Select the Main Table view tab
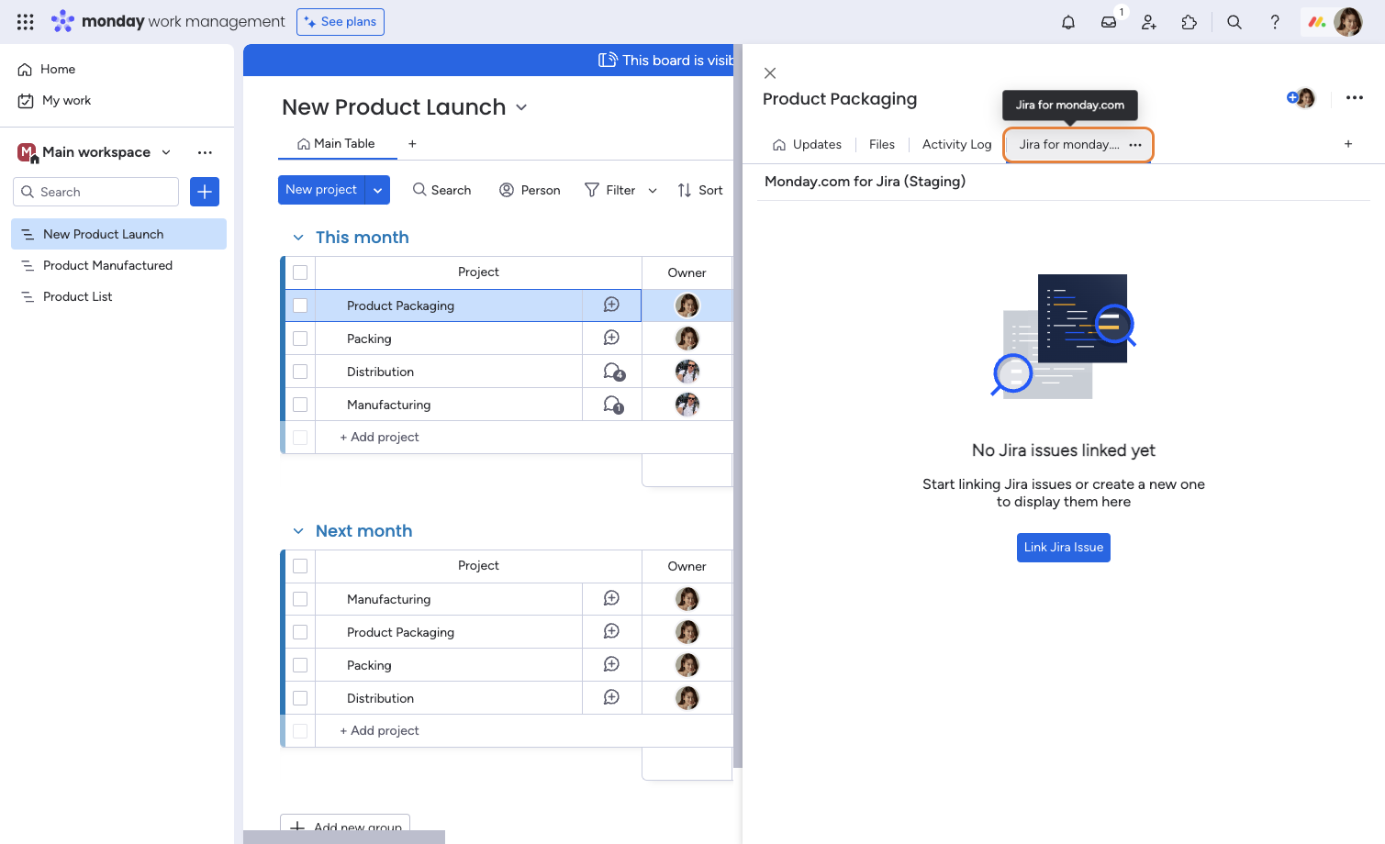The width and height of the screenshot is (1385, 844). click(x=336, y=144)
